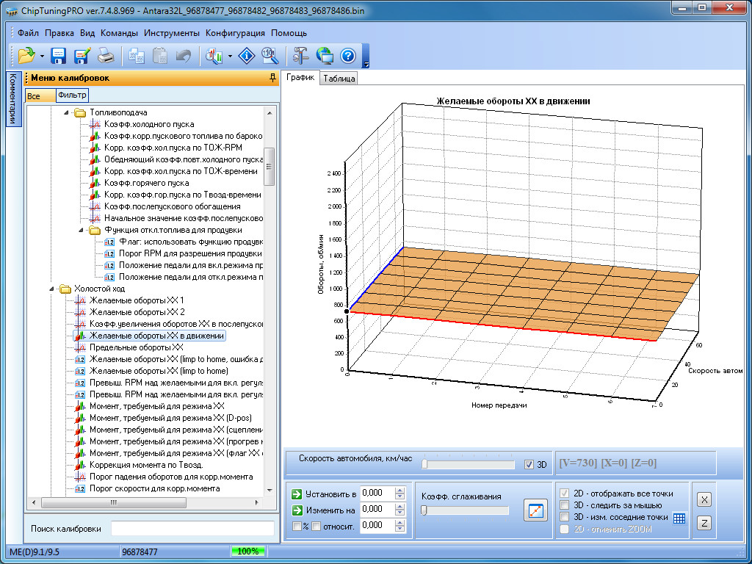Click the binary search magnifier icon
This screenshot has width=752, height=564.
(269, 55)
